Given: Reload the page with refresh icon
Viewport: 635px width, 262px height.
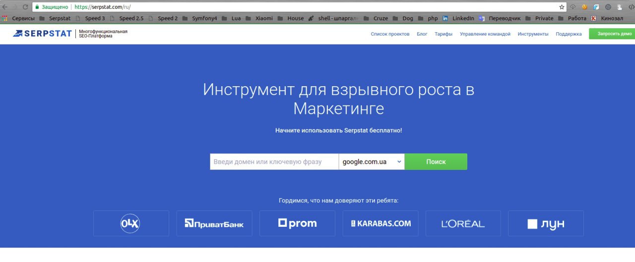Looking at the screenshot, I should pos(25,7).
